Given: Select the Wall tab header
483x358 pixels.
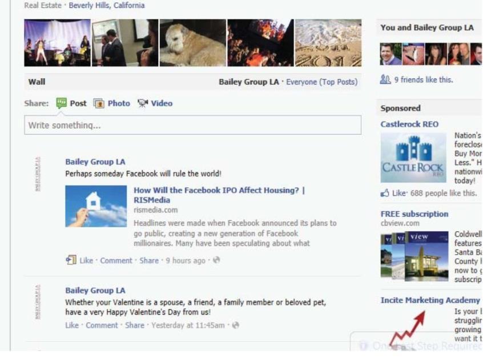Looking at the screenshot, I should (37, 82).
